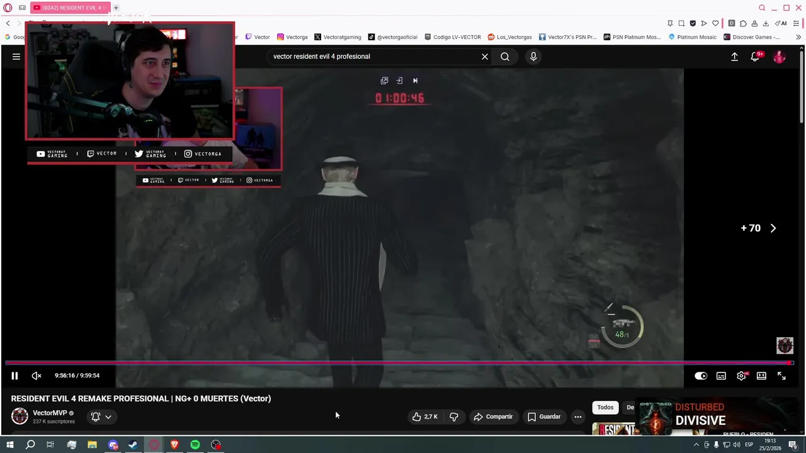The width and height of the screenshot is (806, 453).
Task: Take a snapshot with Opera capture icon
Action: point(681,23)
